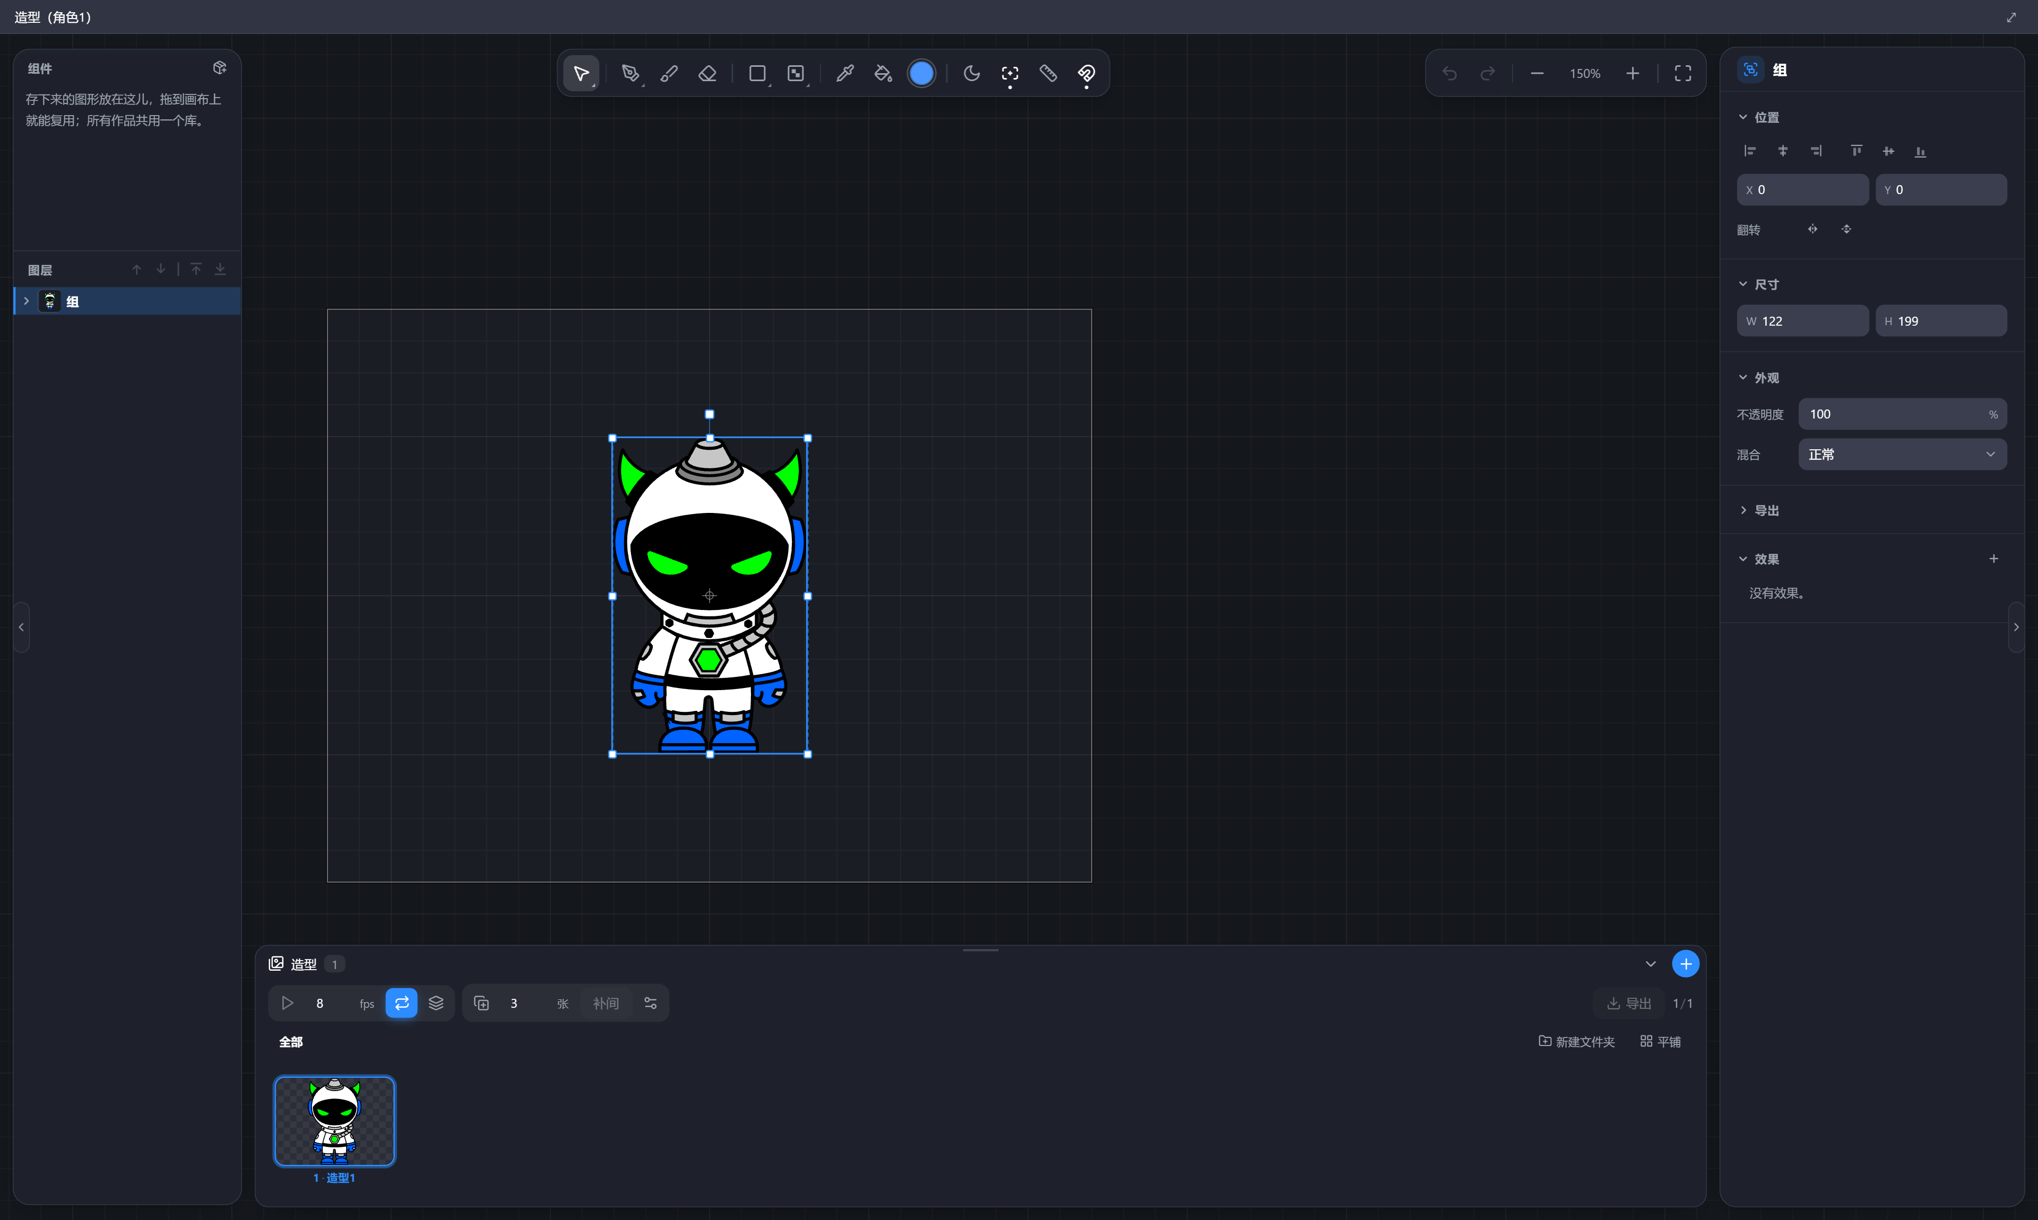Add a new effect with plus

tap(1993, 559)
